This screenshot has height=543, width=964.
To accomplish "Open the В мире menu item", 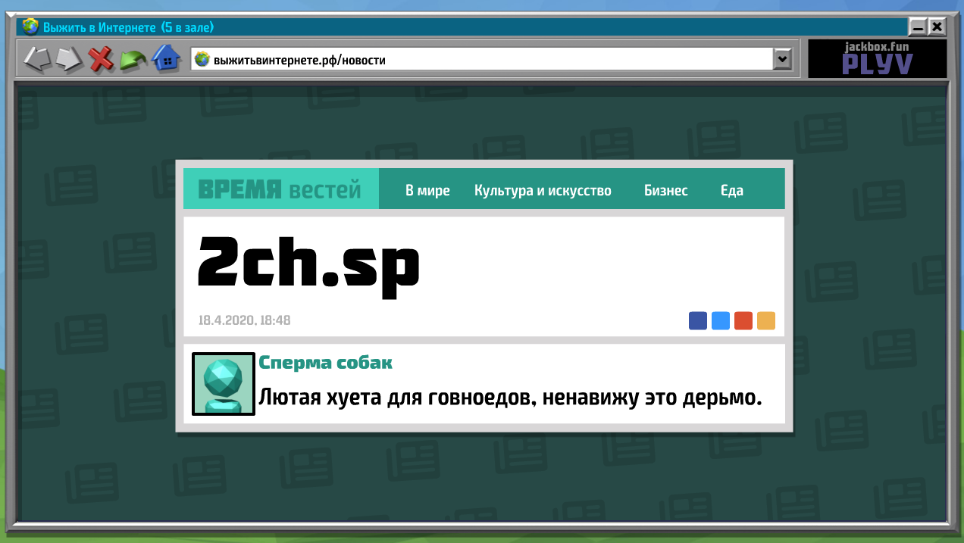I will click(x=427, y=190).
